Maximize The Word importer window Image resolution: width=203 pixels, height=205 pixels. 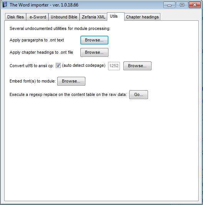[x=182, y=5]
